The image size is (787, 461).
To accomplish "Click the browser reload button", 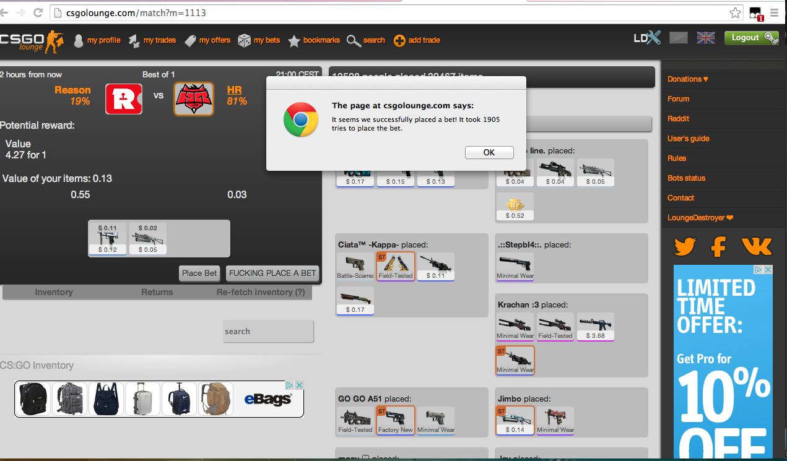I will (38, 12).
